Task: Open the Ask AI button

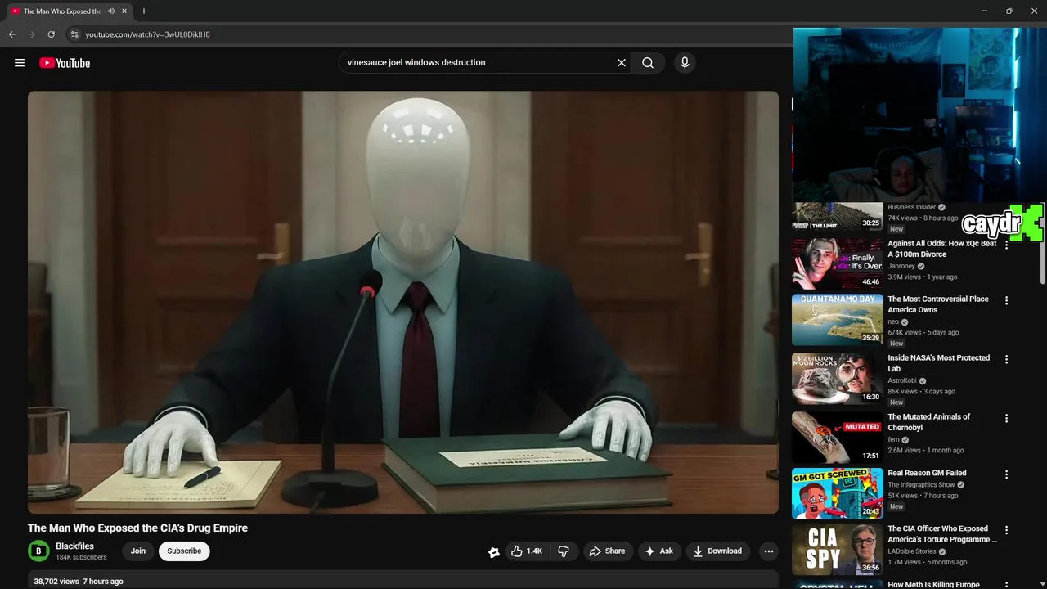Action: [658, 551]
